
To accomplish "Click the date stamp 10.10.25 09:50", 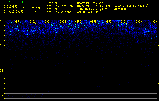I will 13,12.
